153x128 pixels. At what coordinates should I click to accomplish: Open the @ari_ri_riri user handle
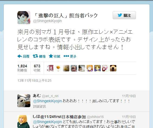[x=50, y=96]
